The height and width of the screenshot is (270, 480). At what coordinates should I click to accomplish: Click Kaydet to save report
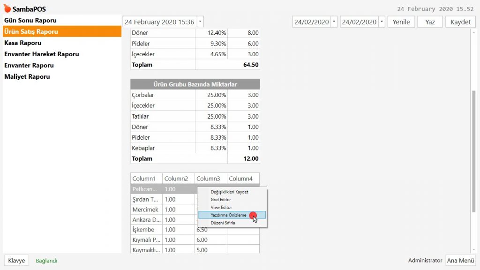pos(460,22)
